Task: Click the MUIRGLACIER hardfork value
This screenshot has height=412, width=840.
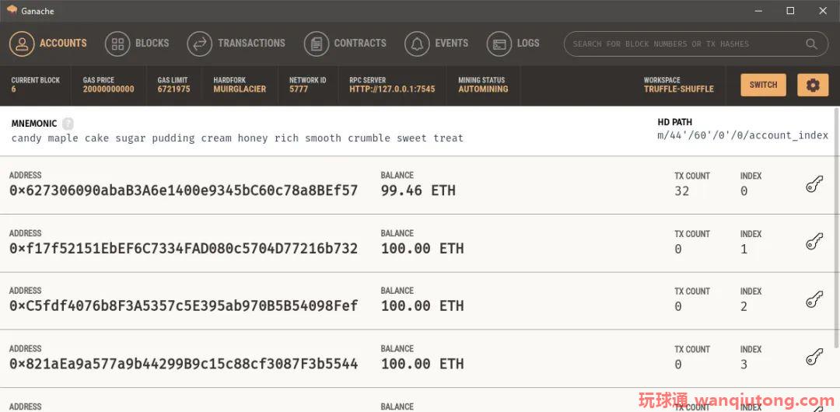Action: pos(240,89)
